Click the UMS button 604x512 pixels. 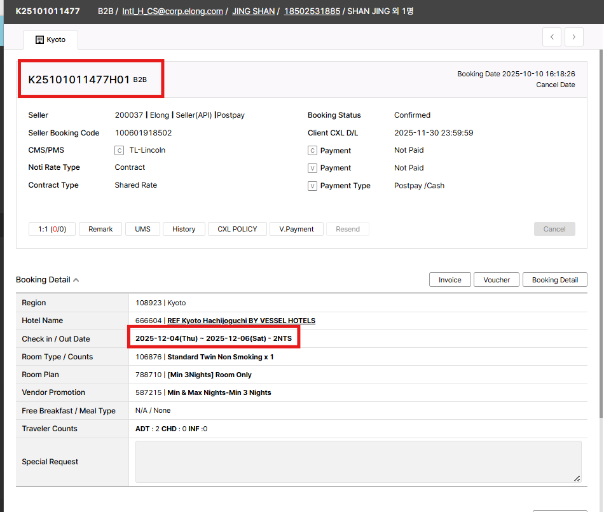(x=142, y=229)
